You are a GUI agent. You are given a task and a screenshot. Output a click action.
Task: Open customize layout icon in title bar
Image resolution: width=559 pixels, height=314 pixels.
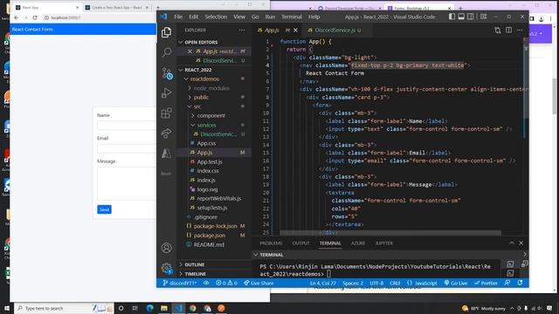tap(483, 17)
